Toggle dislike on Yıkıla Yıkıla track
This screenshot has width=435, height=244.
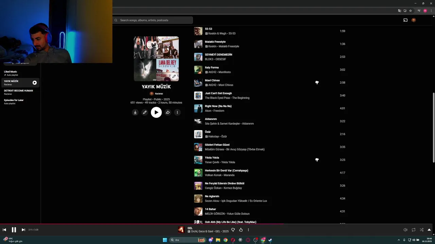pyautogui.click(x=317, y=160)
